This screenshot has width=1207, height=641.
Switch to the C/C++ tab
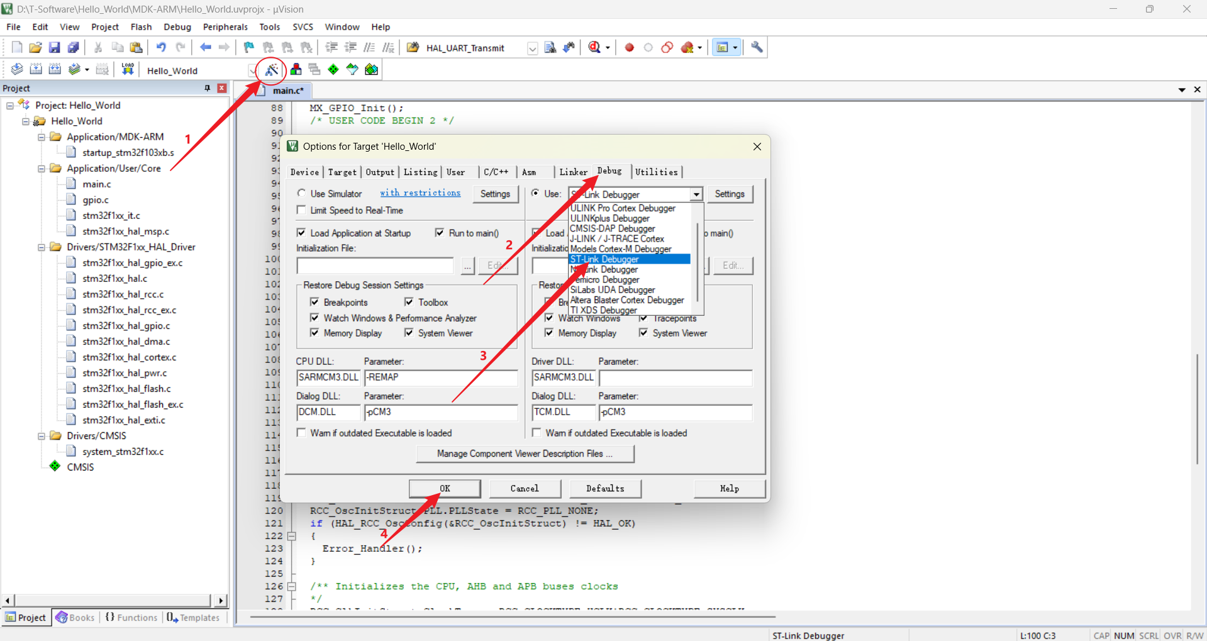[x=496, y=172]
